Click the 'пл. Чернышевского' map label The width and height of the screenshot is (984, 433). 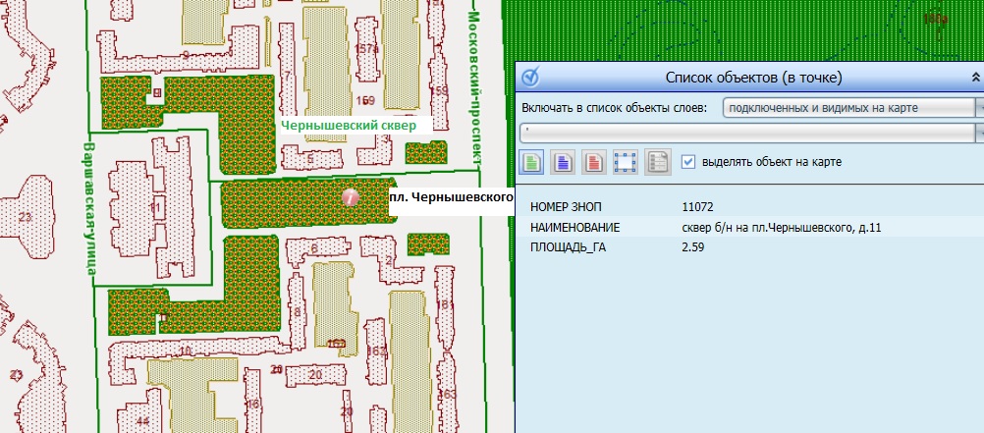pos(452,197)
